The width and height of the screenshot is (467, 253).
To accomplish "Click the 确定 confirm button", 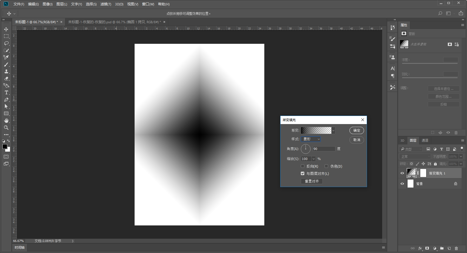I will tap(357, 131).
